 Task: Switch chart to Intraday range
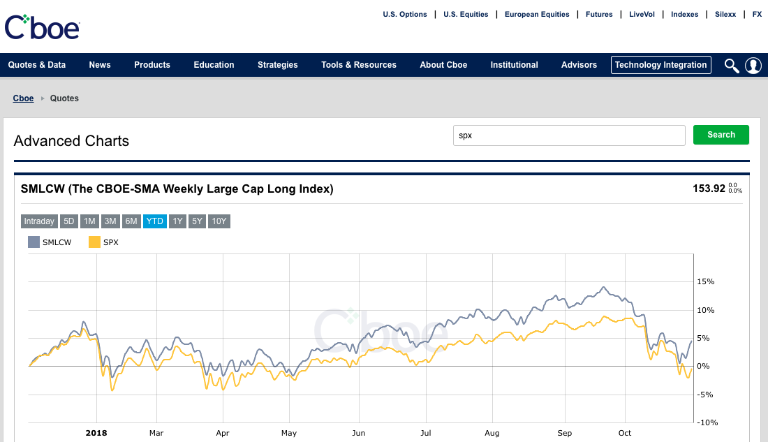pos(39,221)
